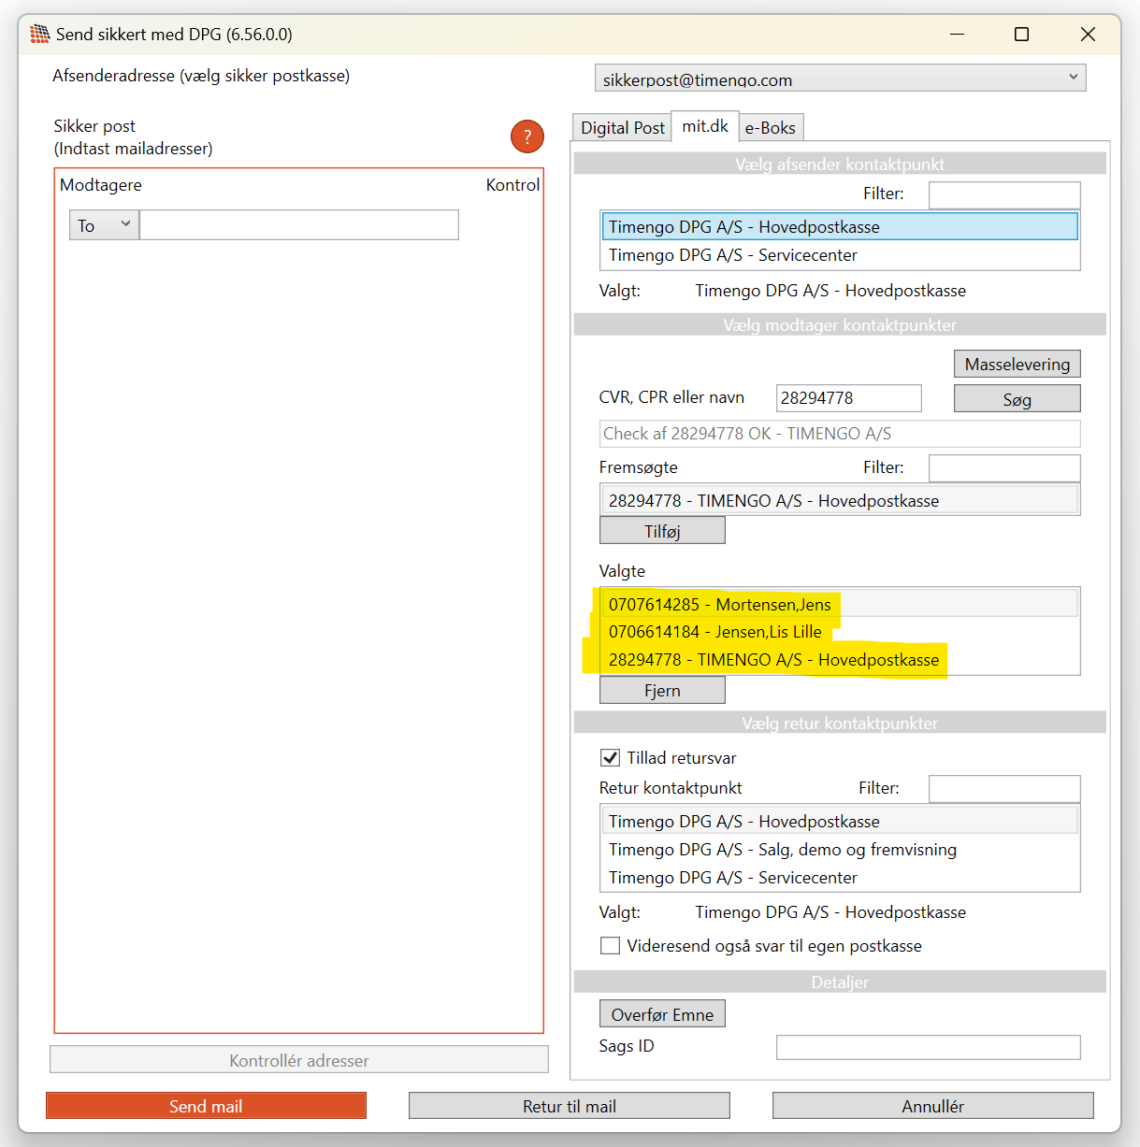1140x1147 pixels.
Task: Click the DPG app icon in title bar
Action: click(x=39, y=35)
